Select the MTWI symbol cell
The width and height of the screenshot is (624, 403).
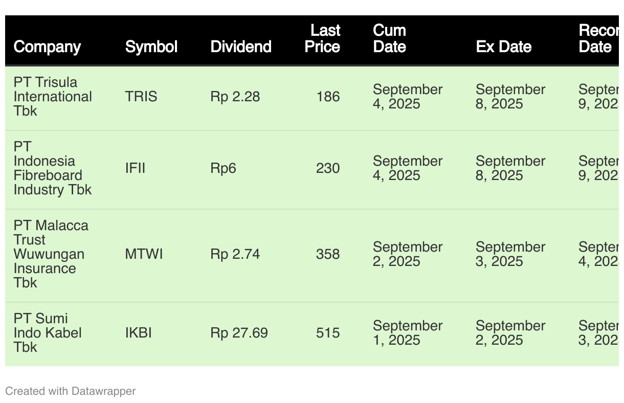(144, 254)
